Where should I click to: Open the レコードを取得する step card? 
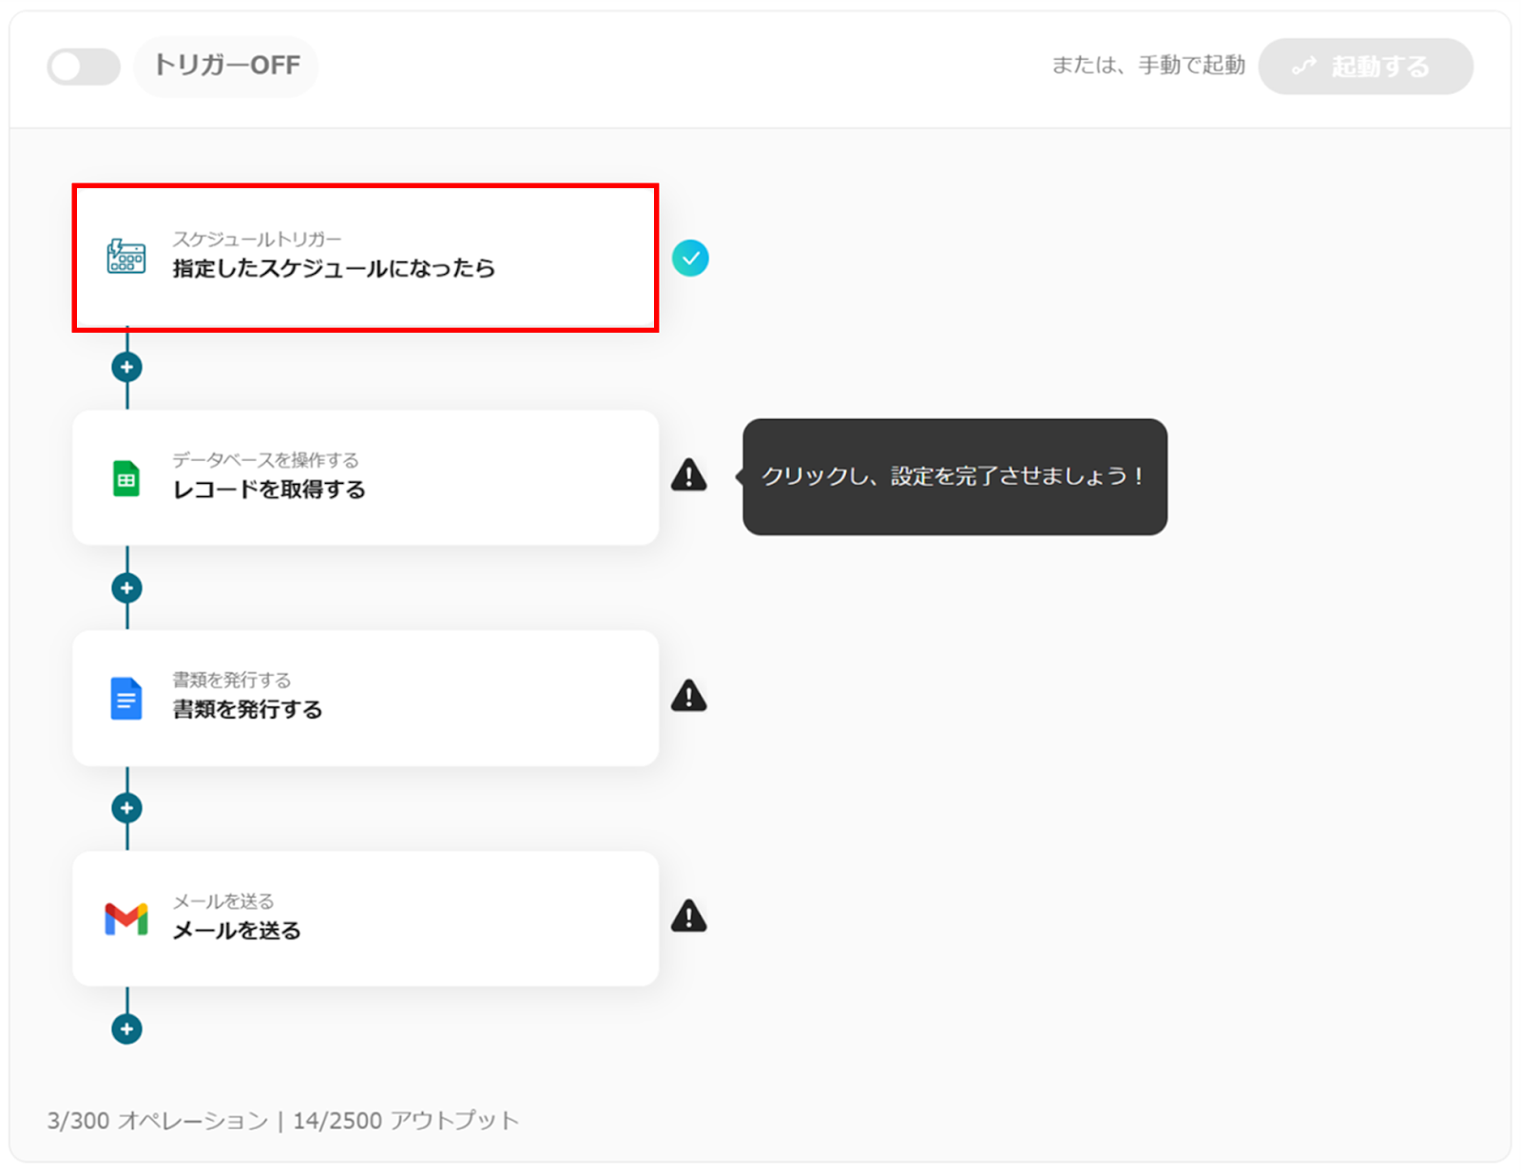pos(366,477)
